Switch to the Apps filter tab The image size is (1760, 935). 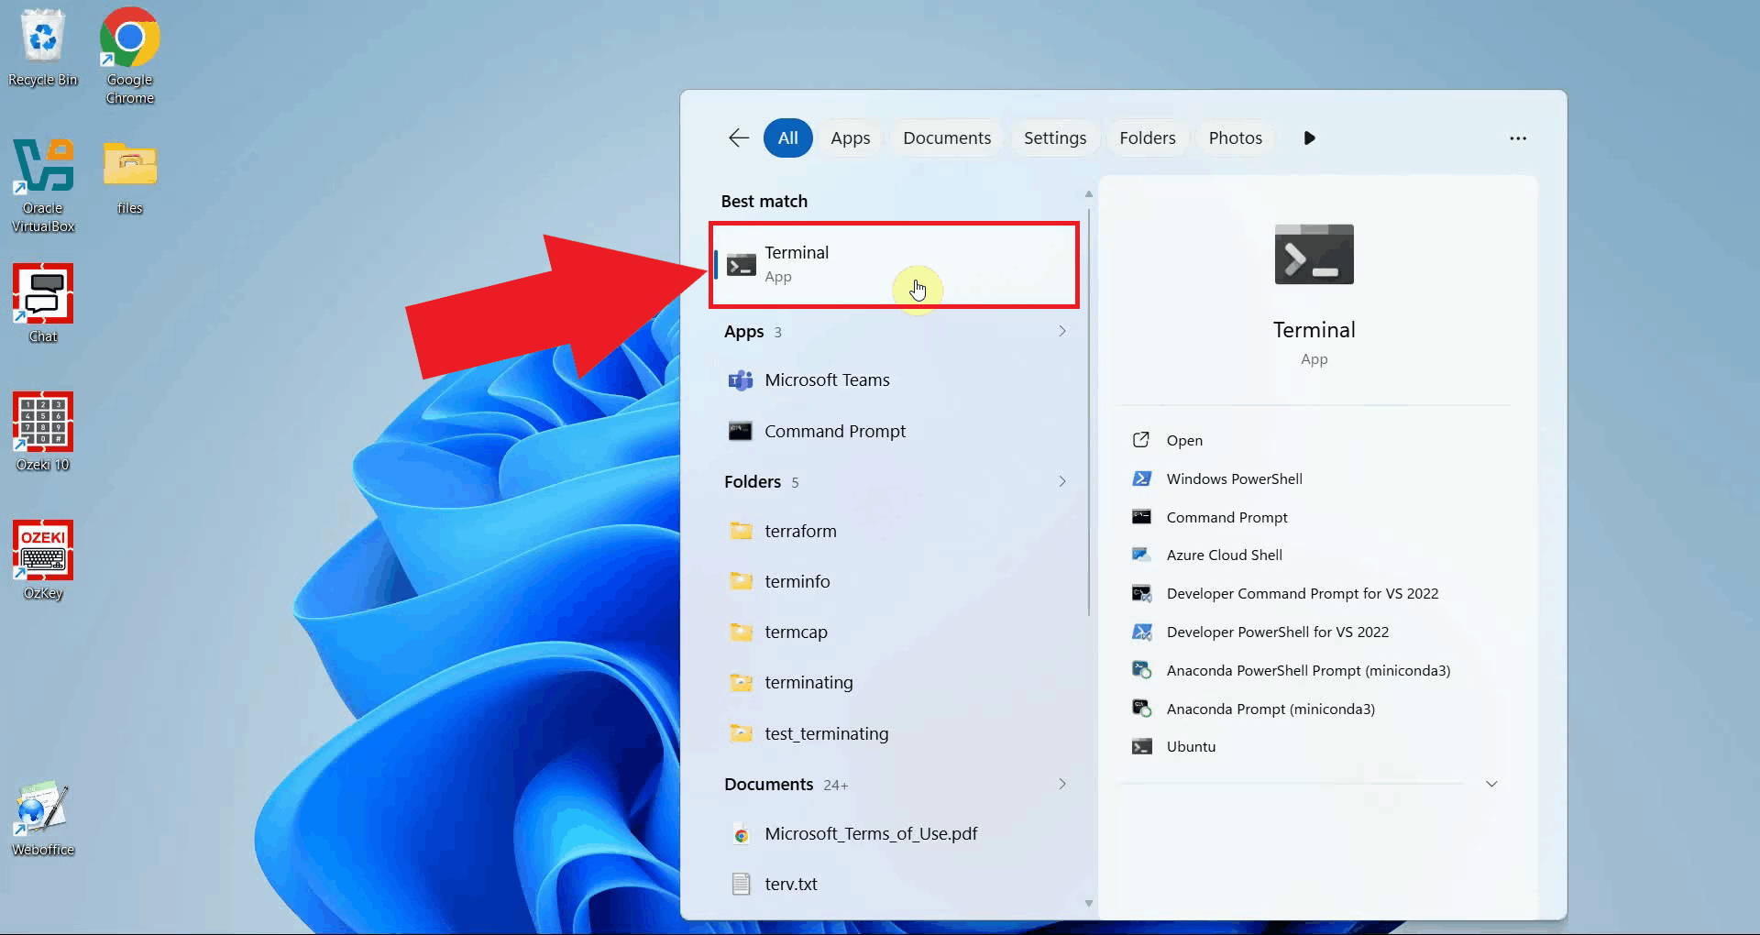click(851, 137)
